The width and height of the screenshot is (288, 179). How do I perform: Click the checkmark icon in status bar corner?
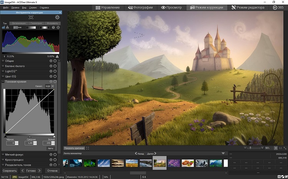point(286,177)
